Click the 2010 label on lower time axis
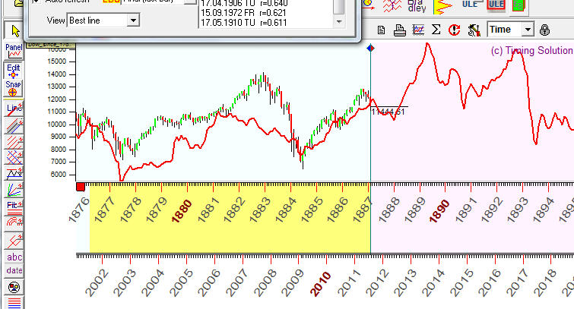The height and width of the screenshot is (309, 574). coord(320,284)
